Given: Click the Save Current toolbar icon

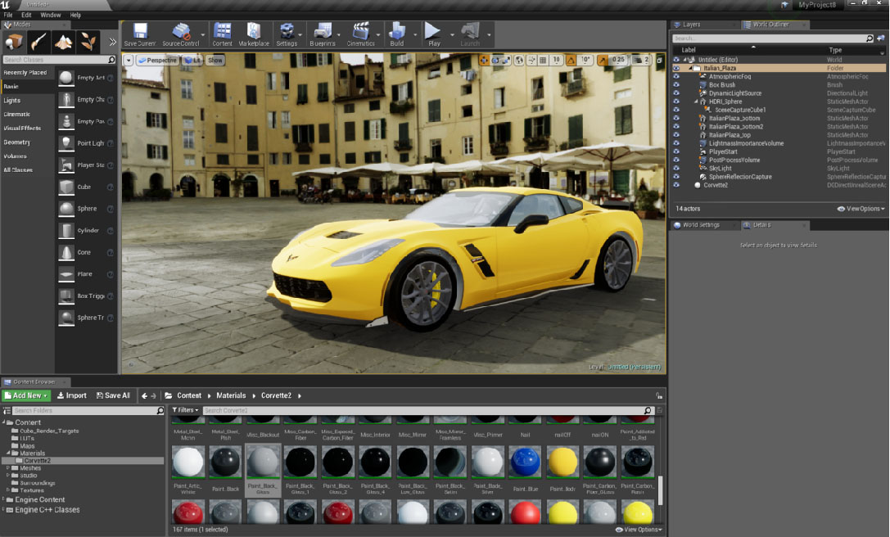Looking at the screenshot, I should 141,34.
